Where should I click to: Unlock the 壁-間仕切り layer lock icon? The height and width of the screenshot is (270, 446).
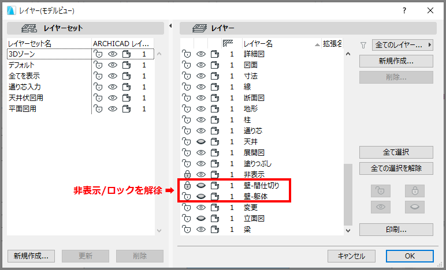(187, 185)
